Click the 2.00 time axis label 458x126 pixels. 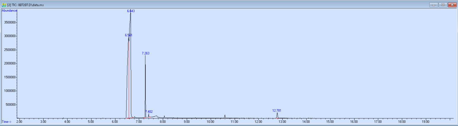[19, 122]
